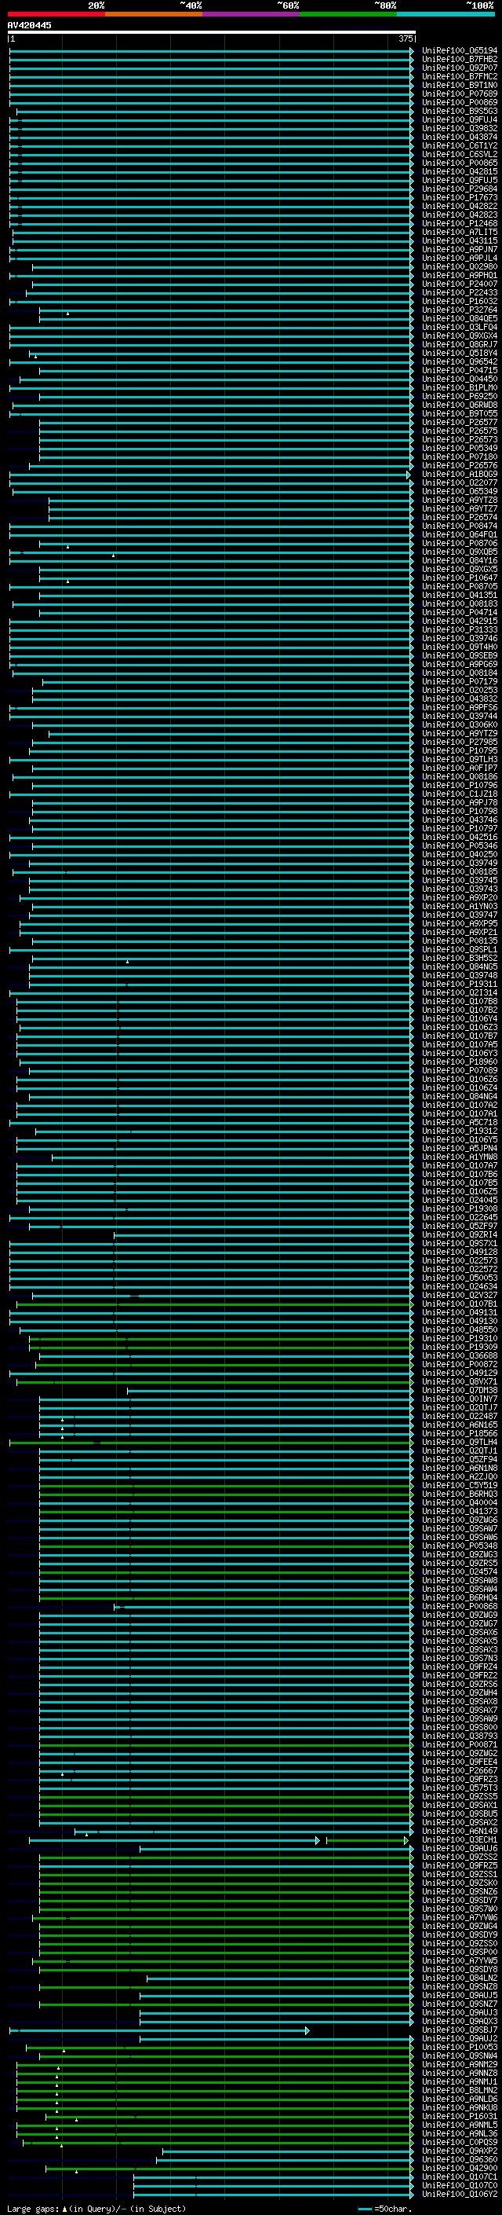
Task: Open hit UniRef100_C6T1Y2
Action: [x=459, y=146]
